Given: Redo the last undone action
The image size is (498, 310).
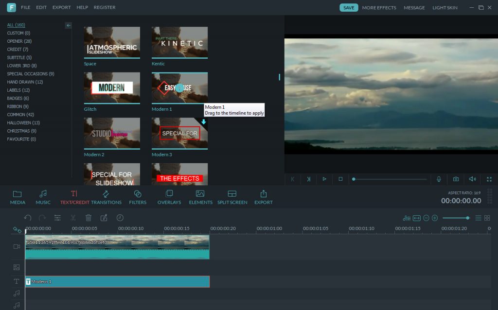Looking at the screenshot, I should coord(42,218).
